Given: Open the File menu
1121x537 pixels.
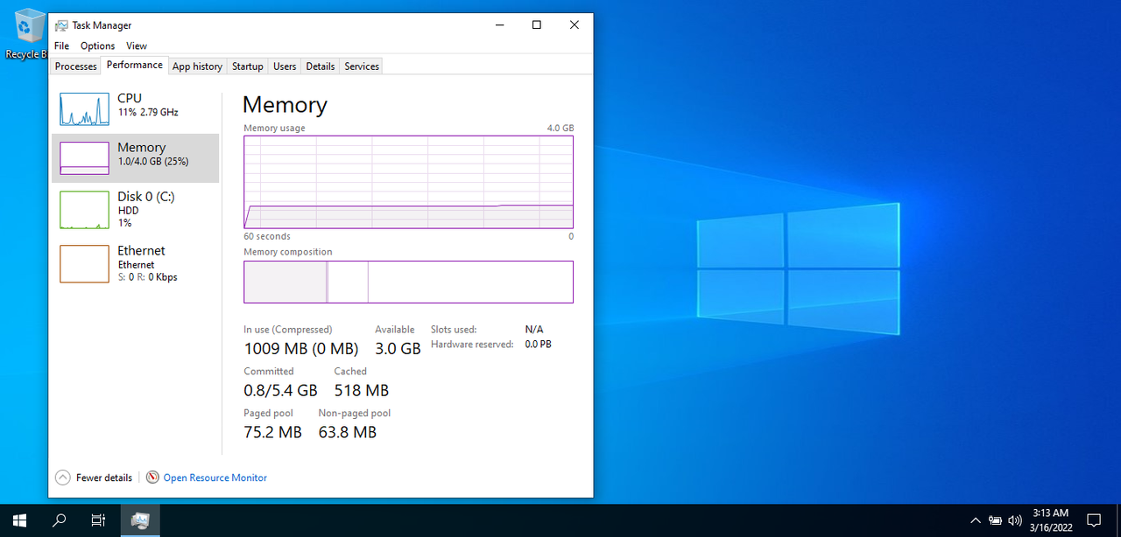Looking at the screenshot, I should point(61,45).
